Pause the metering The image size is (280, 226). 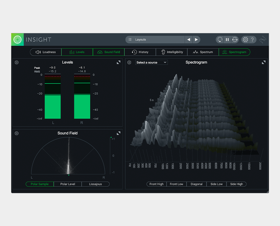[227, 40]
